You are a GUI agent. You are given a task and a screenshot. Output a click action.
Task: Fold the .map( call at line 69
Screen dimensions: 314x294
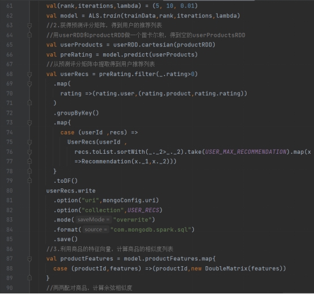tap(29, 84)
